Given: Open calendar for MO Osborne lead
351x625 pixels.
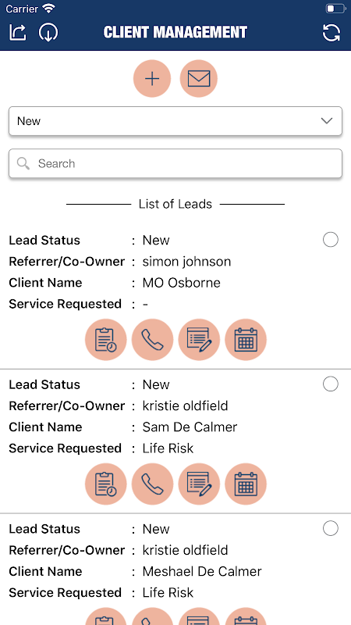Looking at the screenshot, I should 246,340.
